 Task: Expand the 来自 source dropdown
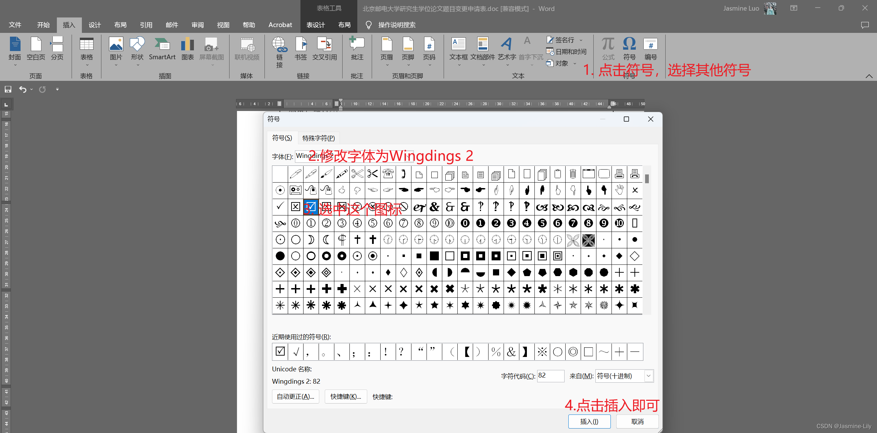648,376
